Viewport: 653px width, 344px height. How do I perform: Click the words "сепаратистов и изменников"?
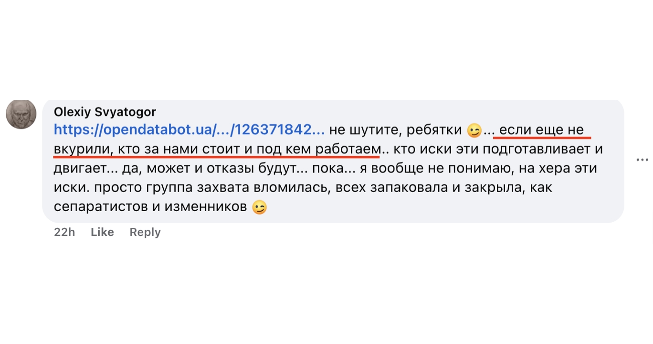[150, 207]
